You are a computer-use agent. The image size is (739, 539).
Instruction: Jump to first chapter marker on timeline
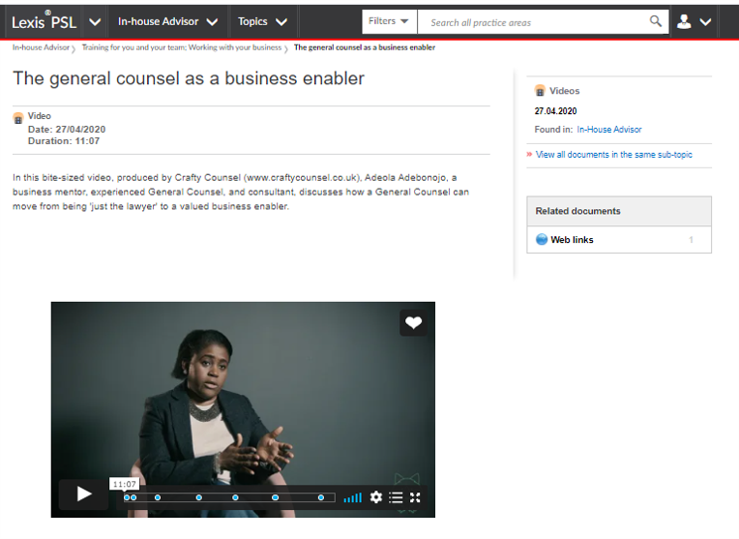[127, 497]
